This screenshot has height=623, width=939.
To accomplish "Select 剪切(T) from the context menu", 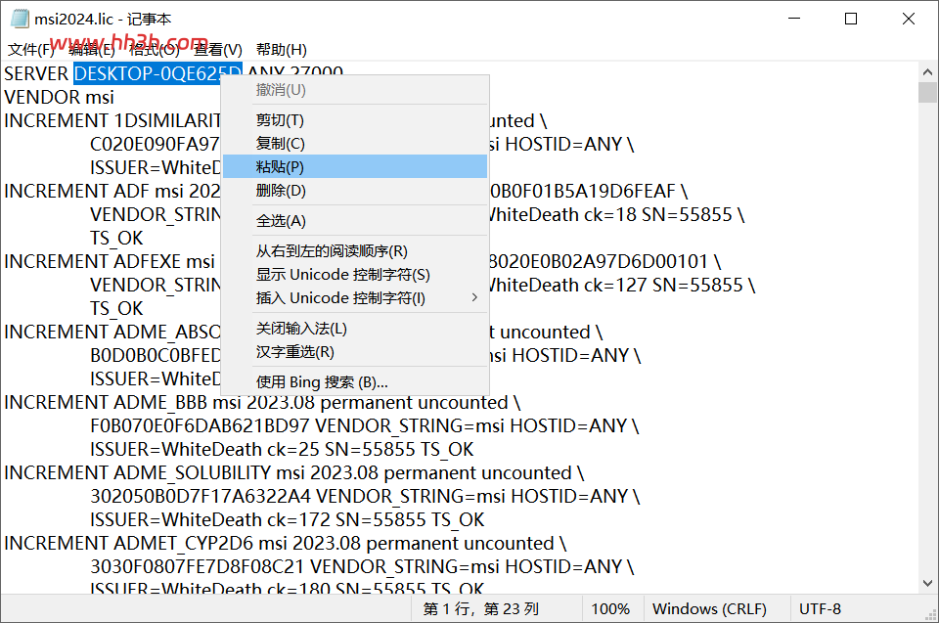I will tap(355, 119).
